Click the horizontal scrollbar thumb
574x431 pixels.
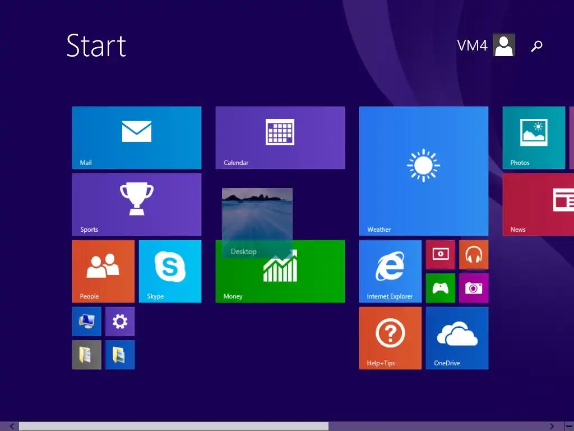tap(174, 427)
